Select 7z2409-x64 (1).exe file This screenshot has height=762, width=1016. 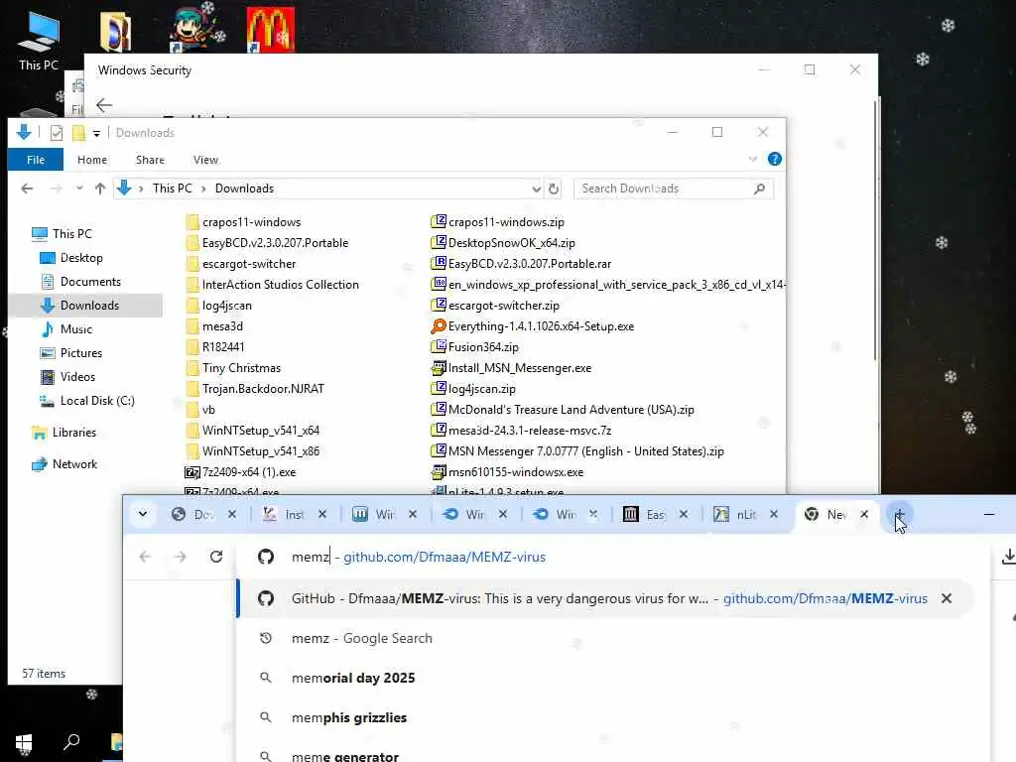(240, 472)
